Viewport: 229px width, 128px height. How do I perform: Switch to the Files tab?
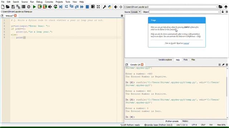coord(193,60)
